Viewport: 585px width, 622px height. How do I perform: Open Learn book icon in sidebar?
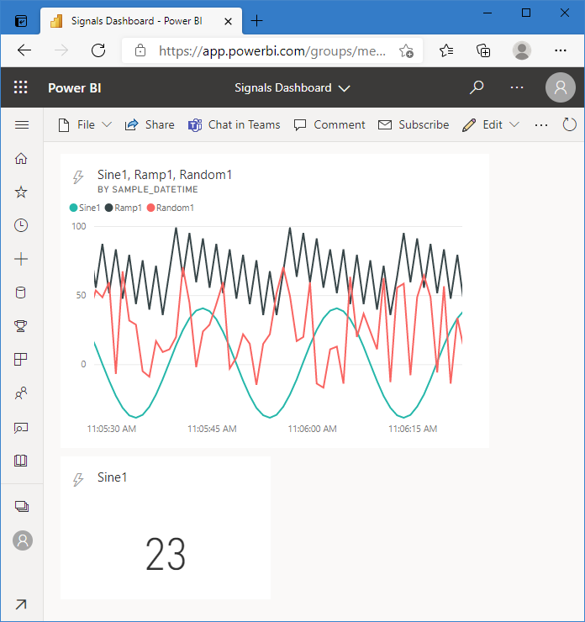[21, 461]
